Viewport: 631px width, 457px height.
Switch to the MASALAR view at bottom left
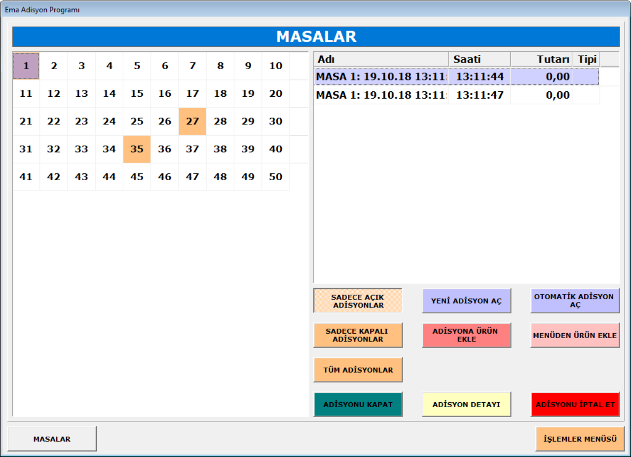(x=52, y=439)
